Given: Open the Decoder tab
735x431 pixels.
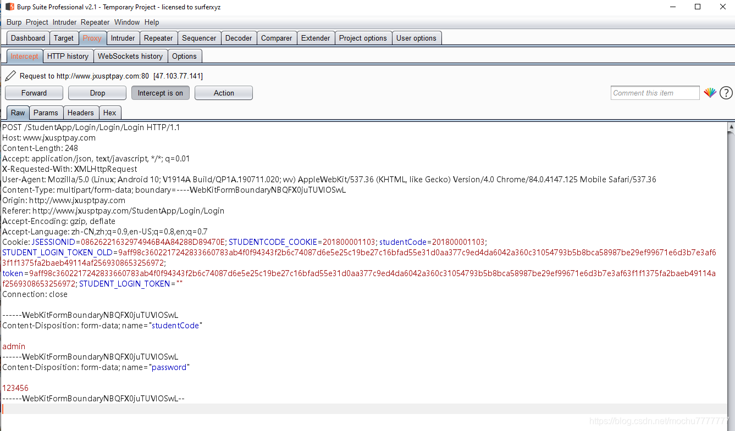Looking at the screenshot, I should pyautogui.click(x=239, y=38).
